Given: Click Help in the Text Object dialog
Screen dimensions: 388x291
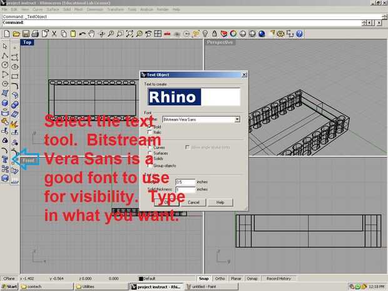Looking at the screenshot, I should (x=220, y=202).
